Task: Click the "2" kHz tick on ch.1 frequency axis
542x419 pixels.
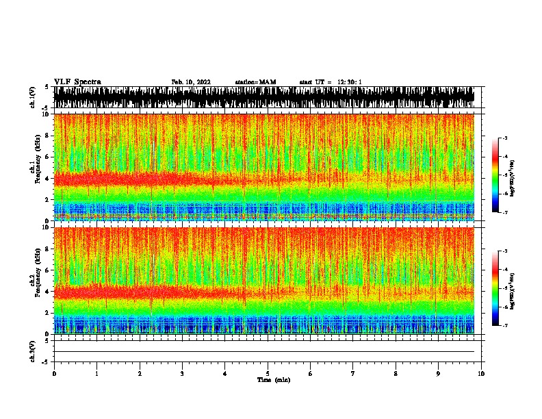Action: click(48, 200)
